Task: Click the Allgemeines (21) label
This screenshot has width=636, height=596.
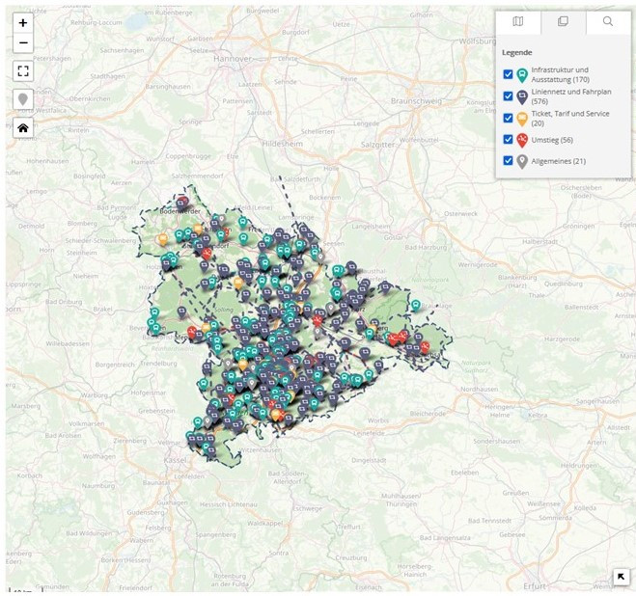Action: pos(559,161)
